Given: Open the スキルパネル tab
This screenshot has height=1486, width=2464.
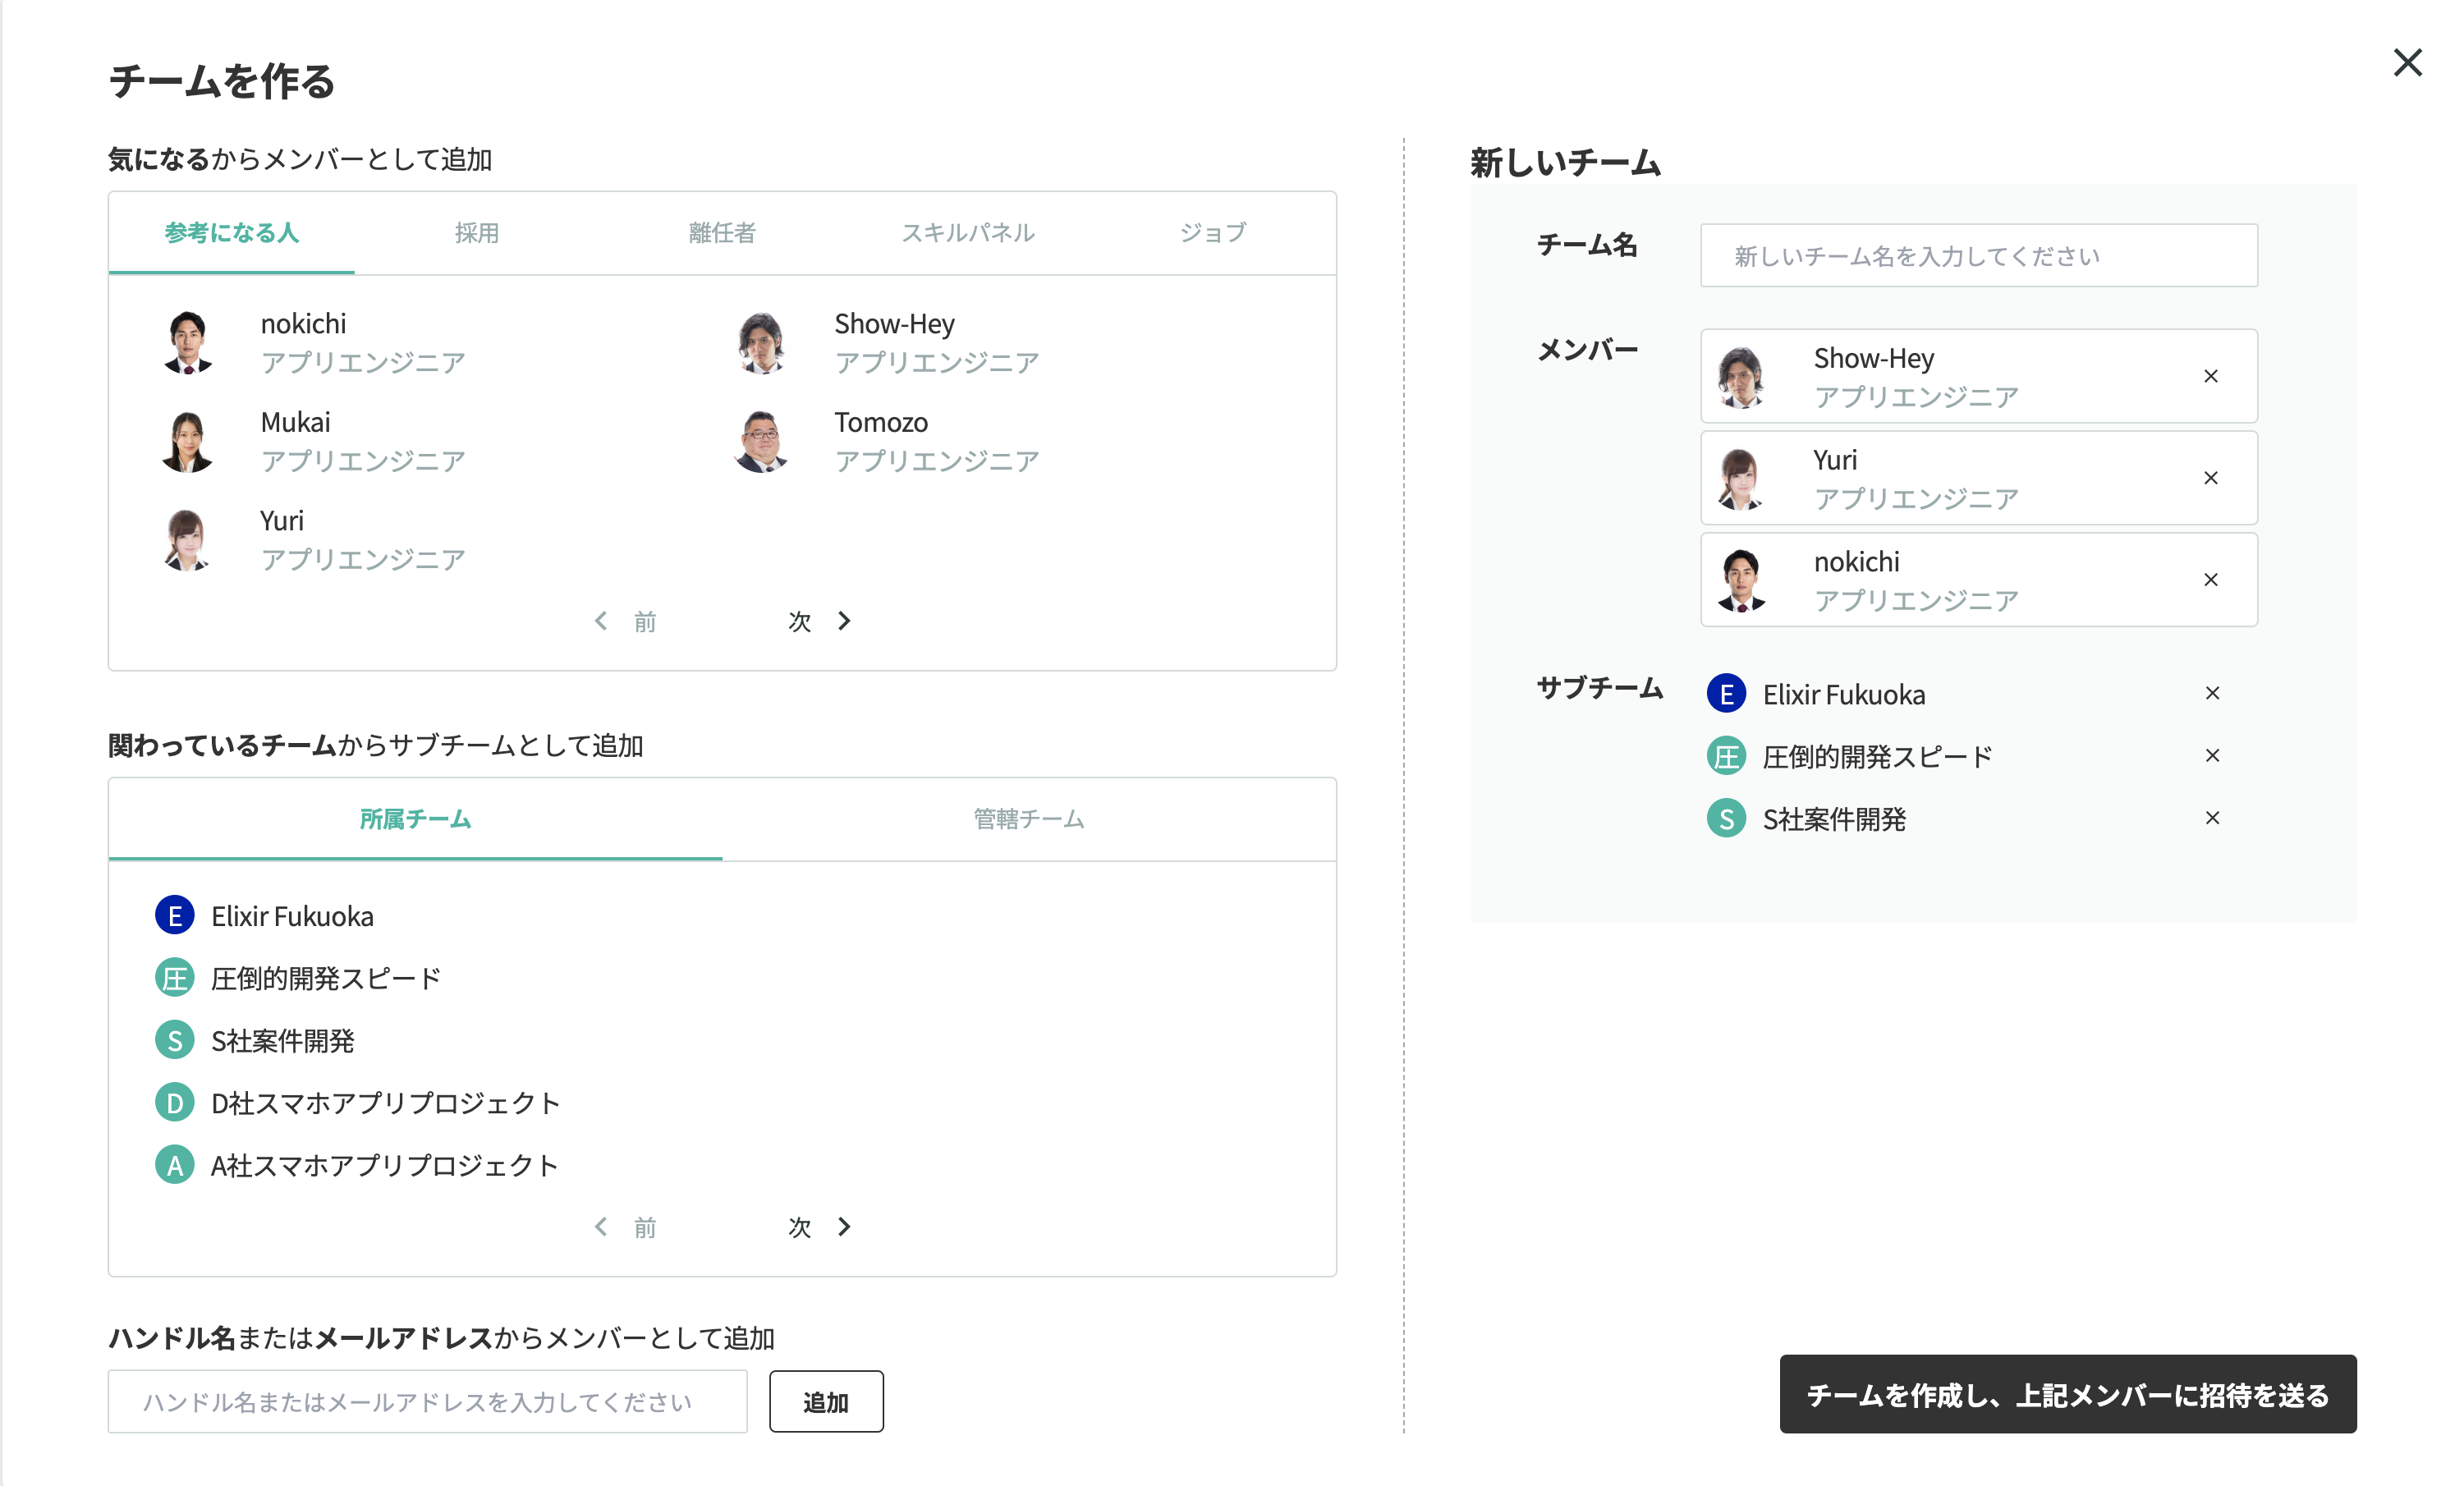Looking at the screenshot, I should pyautogui.click(x=967, y=233).
